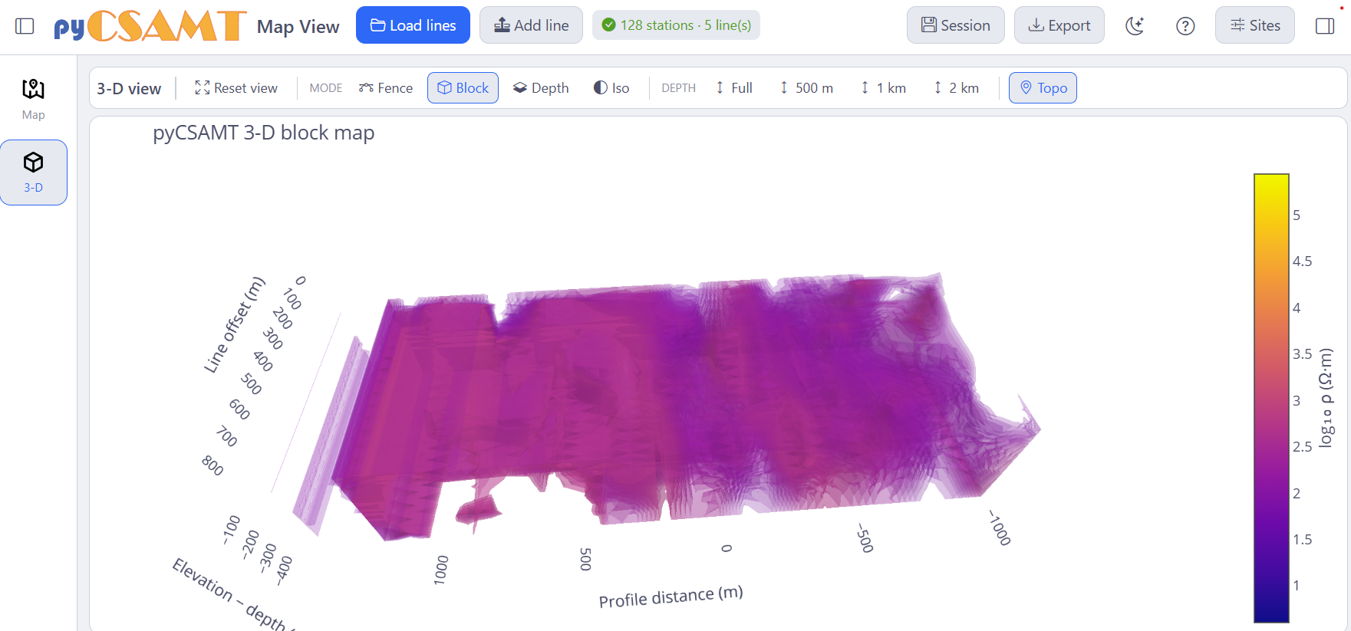Screen dimensions: 1351x631
Task: Select Depth mode
Action: 541,88
